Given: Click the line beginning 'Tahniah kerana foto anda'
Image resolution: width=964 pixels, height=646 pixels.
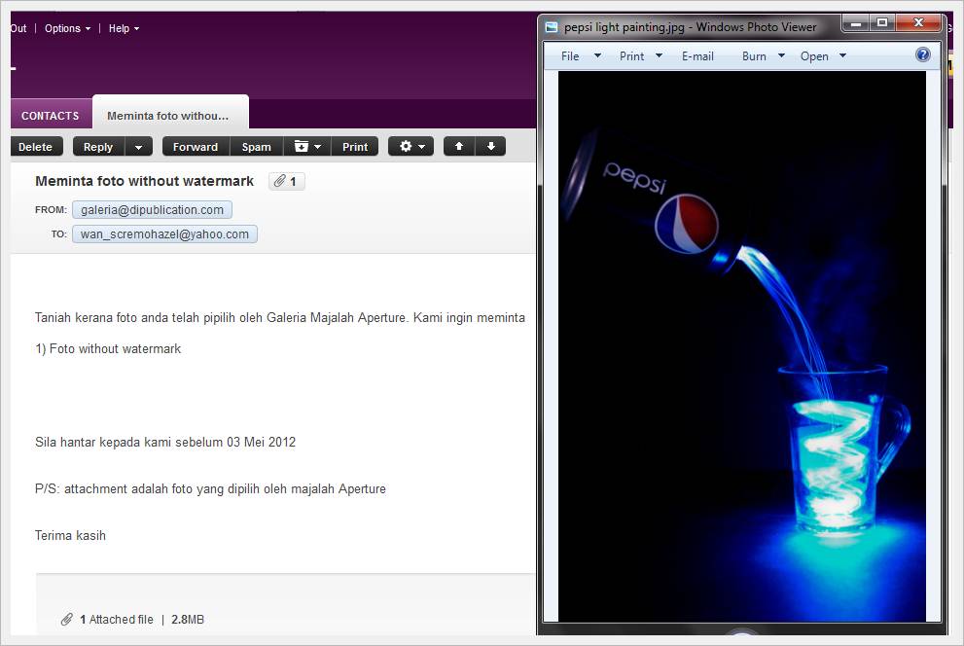Looking at the screenshot, I should click(280, 318).
